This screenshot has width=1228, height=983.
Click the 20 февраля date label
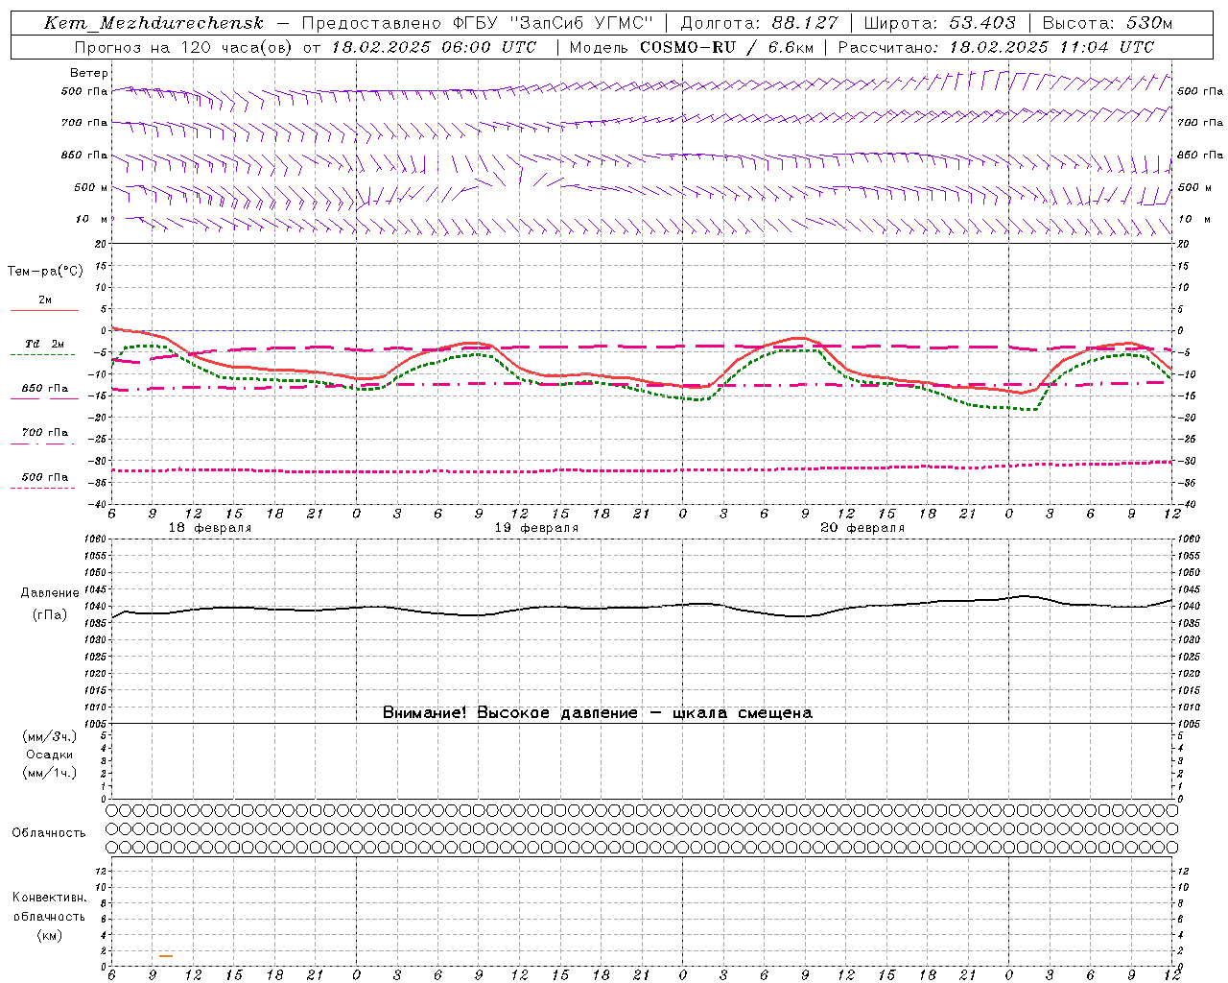point(862,528)
